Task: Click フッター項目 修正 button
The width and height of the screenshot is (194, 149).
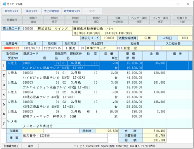Action: (160, 20)
